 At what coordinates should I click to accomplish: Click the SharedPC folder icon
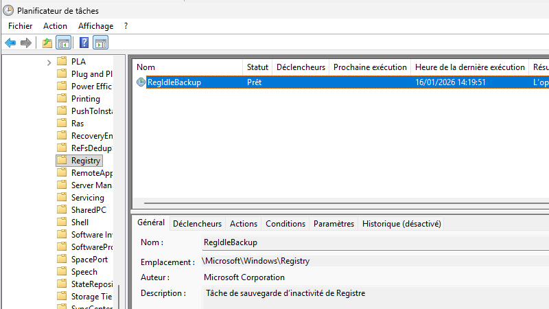click(x=62, y=209)
